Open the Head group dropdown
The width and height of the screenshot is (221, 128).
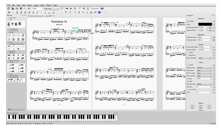coord(204,68)
